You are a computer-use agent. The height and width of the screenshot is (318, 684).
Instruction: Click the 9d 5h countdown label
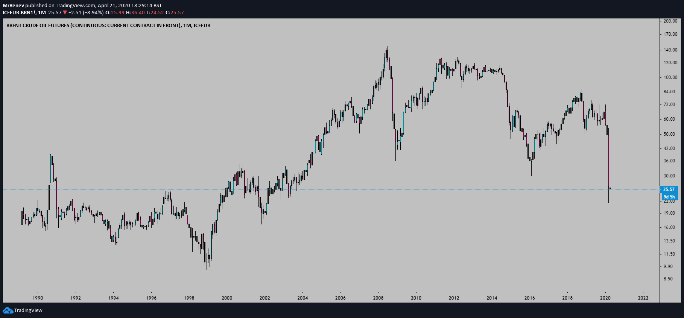coord(669,197)
